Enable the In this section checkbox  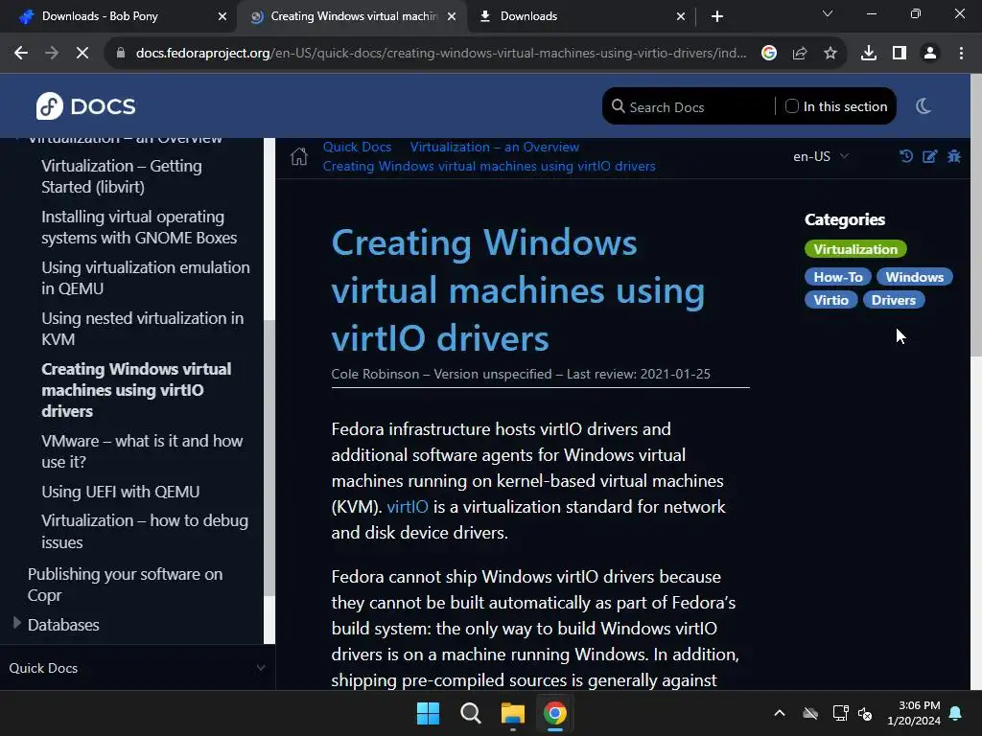(x=792, y=106)
